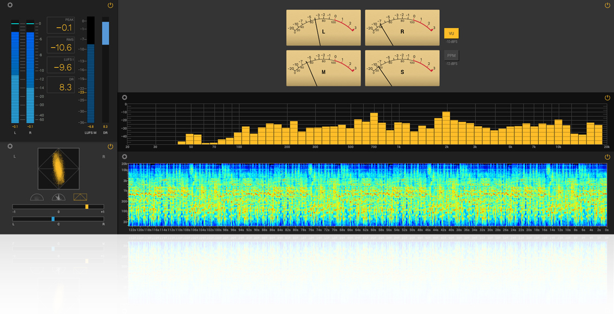Click the M channel VU meter
This screenshot has height=314, width=614.
pos(323,68)
